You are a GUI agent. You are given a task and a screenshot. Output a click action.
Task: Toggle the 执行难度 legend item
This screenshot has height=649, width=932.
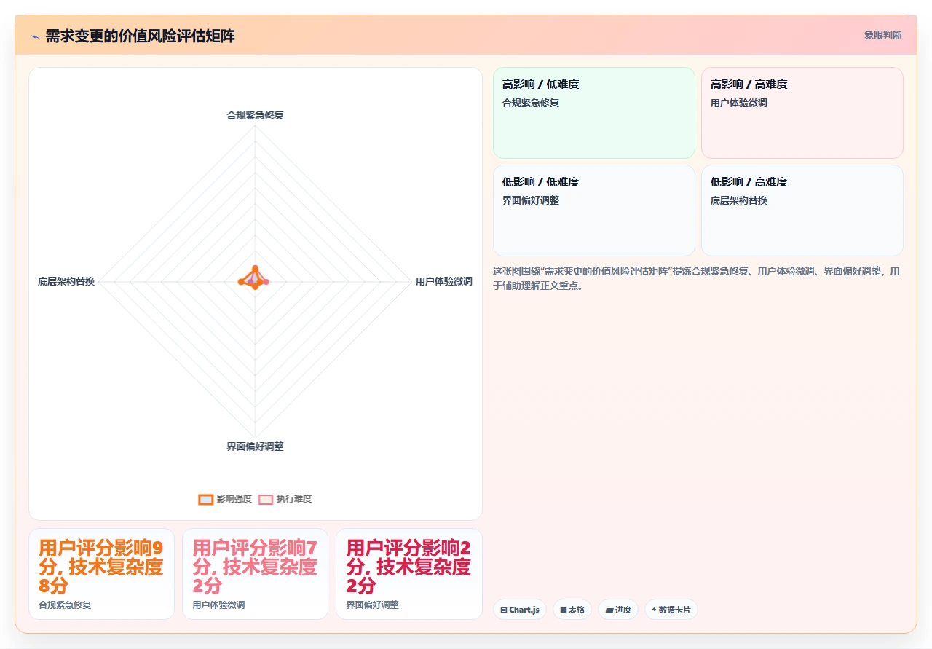285,499
